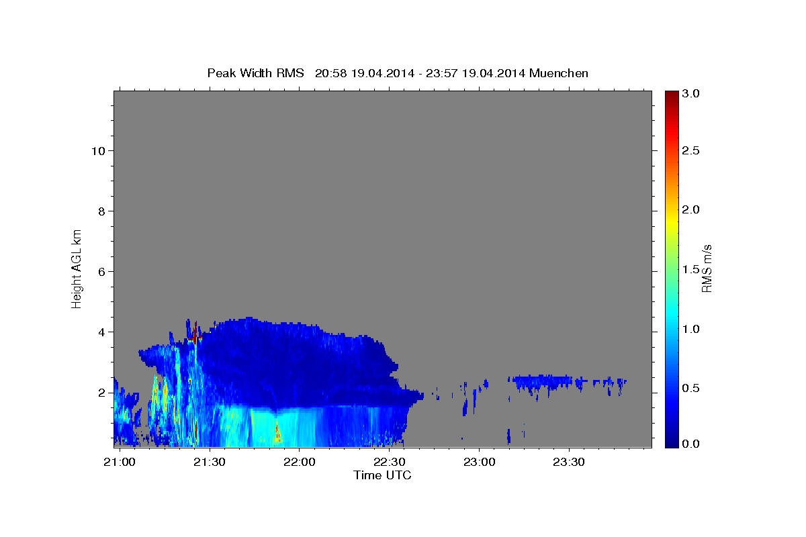Click the 22:30 time tick label
The height and width of the screenshot is (537, 806).
389,462
